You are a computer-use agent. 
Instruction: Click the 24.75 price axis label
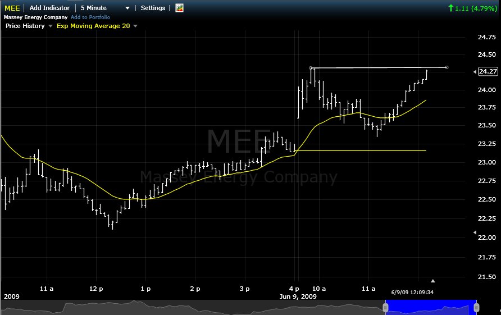pos(487,37)
